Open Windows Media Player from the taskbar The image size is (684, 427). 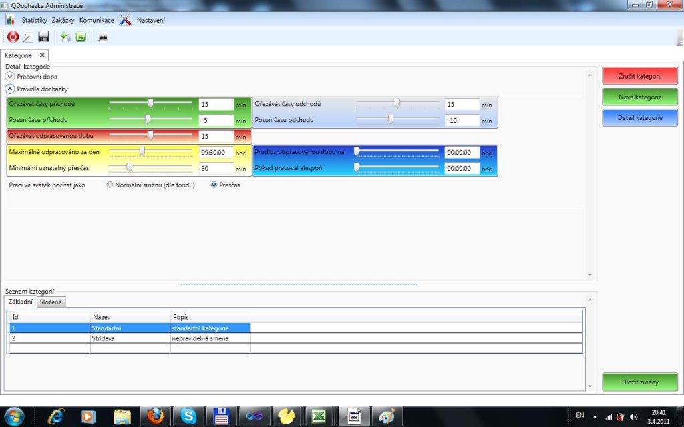tap(88, 416)
